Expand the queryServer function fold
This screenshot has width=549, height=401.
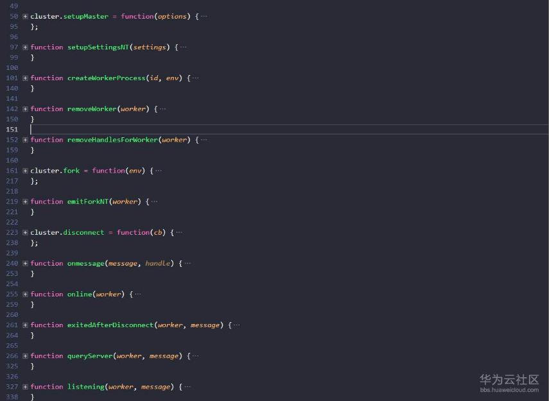[x=25, y=356]
